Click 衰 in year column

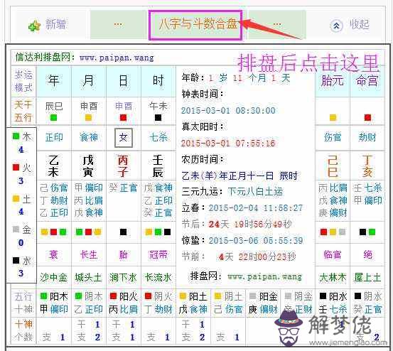pos(53,255)
